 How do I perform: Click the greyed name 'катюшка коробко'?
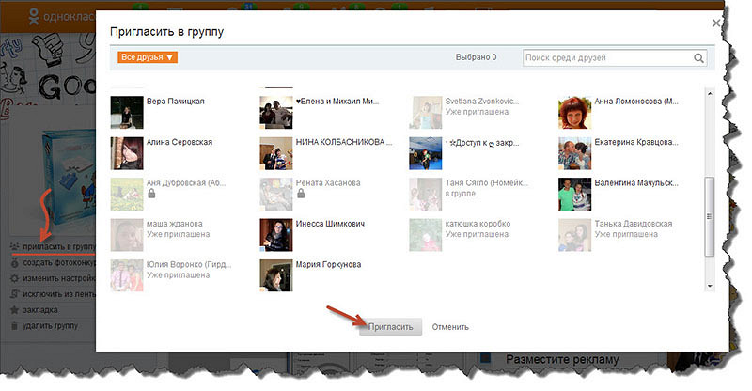[x=478, y=224]
